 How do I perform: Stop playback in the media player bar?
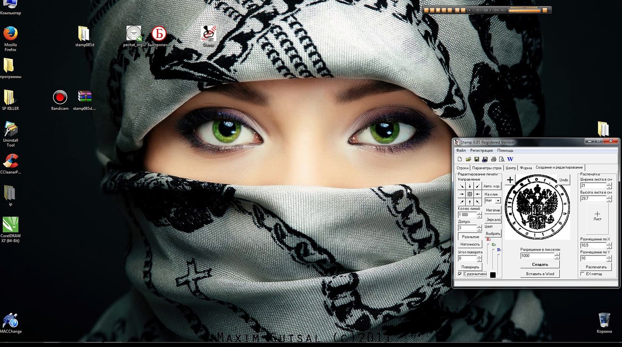(438, 10)
